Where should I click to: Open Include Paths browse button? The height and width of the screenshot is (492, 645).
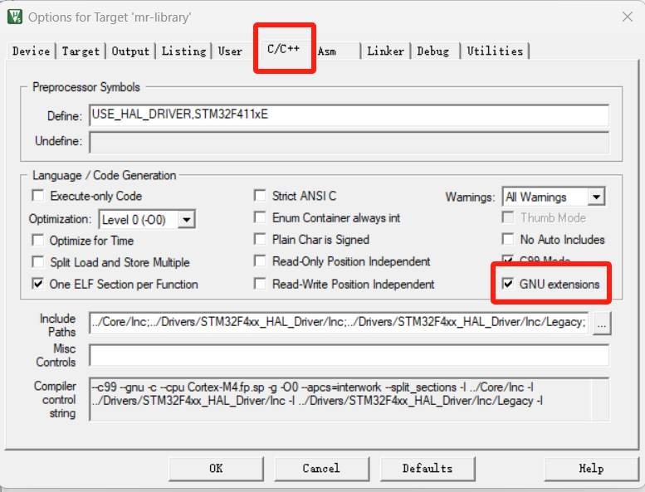point(602,323)
